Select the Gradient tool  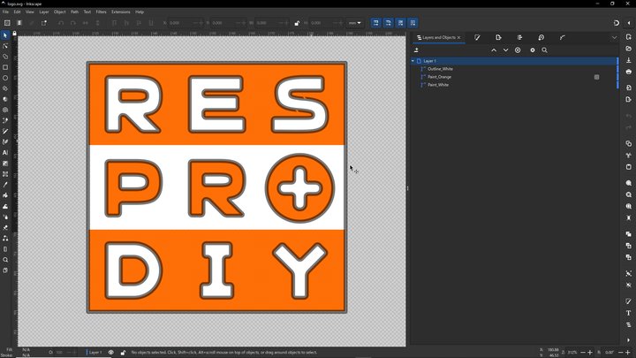pyautogui.click(x=5, y=164)
